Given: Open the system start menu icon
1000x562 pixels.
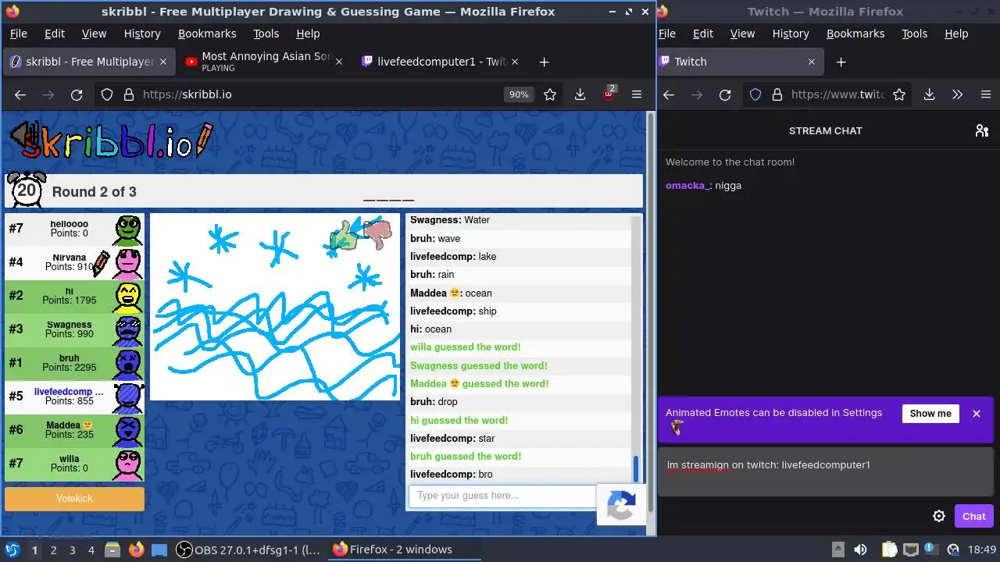Looking at the screenshot, I should (12, 550).
